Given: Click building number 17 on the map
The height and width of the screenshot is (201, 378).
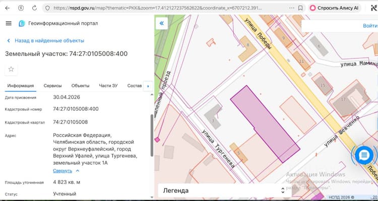Looking at the screenshot, I should click(x=343, y=99).
